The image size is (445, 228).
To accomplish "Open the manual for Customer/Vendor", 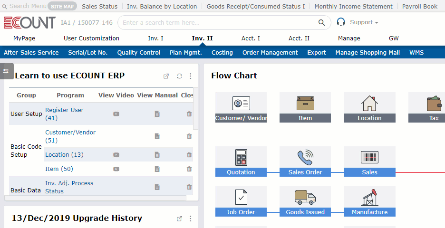I will pos(157,136).
